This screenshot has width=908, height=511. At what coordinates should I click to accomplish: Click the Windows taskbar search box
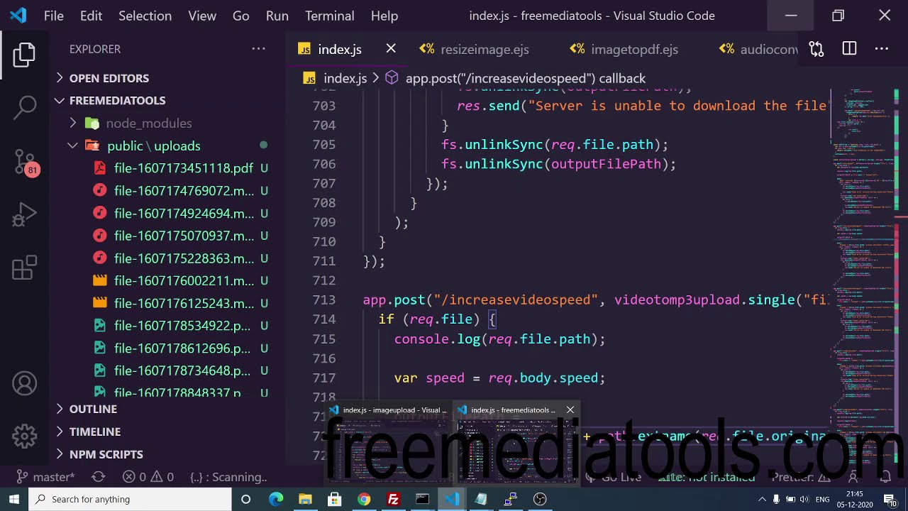tap(131, 499)
